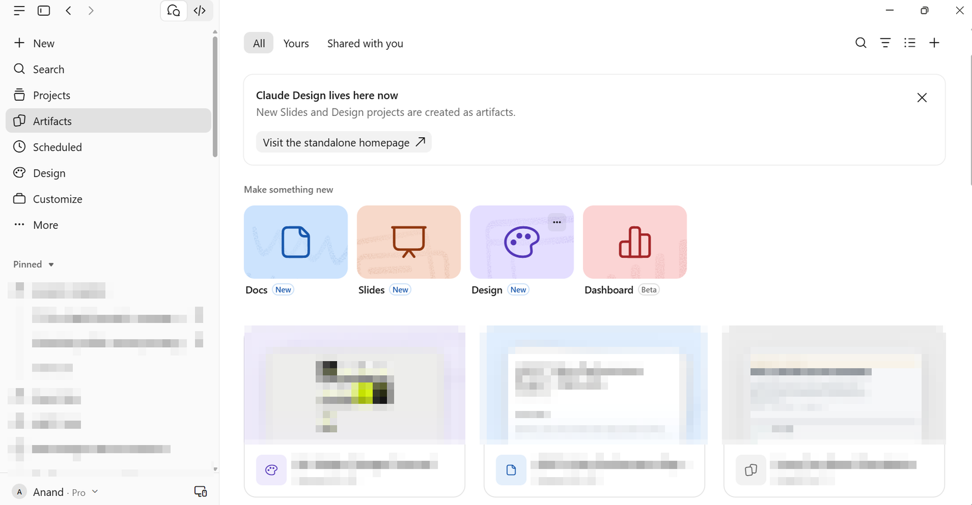Open the filter icon in artifacts header
The height and width of the screenshot is (505, 972).
point(886,43)
